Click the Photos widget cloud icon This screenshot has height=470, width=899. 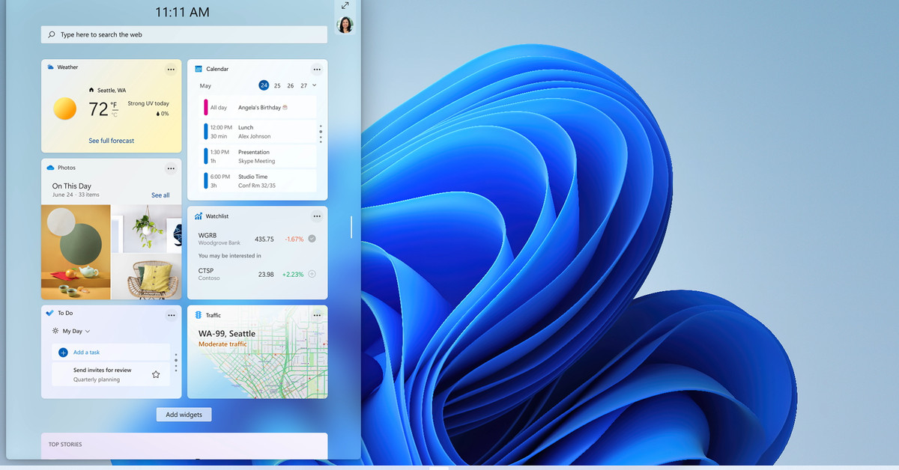[x=50, y=168]
